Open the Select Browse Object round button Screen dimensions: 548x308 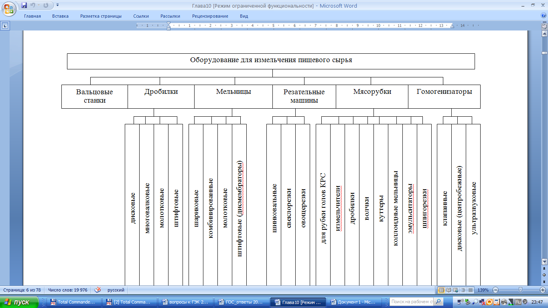pyautogui.click(x=544, y=275)
